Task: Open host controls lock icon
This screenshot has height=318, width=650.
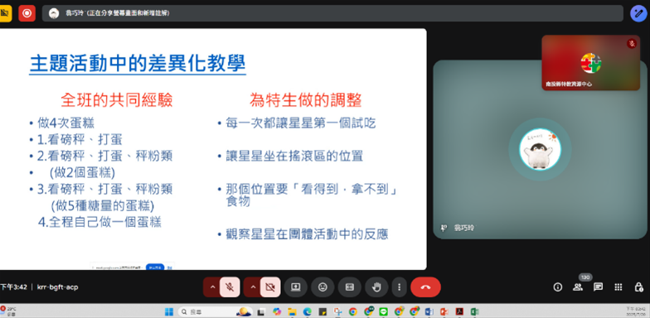Action: coord(638,287)
